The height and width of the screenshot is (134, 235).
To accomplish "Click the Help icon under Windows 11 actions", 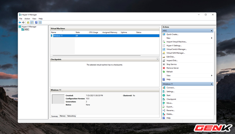I will (164, 118).
